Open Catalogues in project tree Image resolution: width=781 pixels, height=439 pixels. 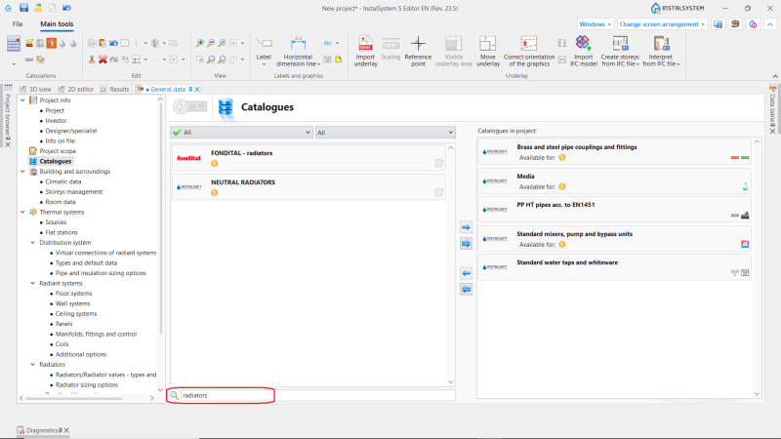pos(56,161)
